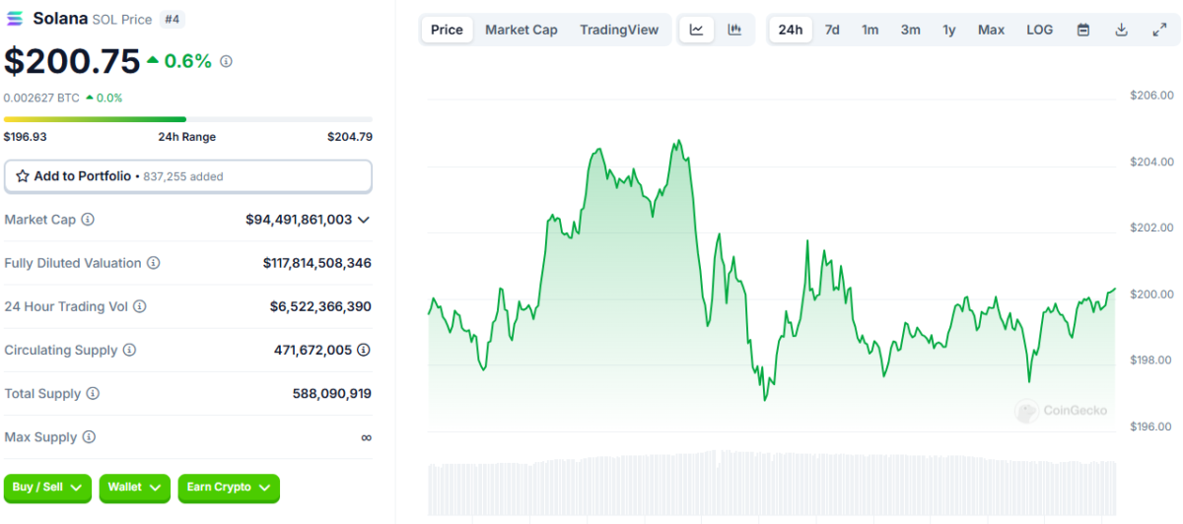Open the calendar date range picker

click(x=1083, y=30)
